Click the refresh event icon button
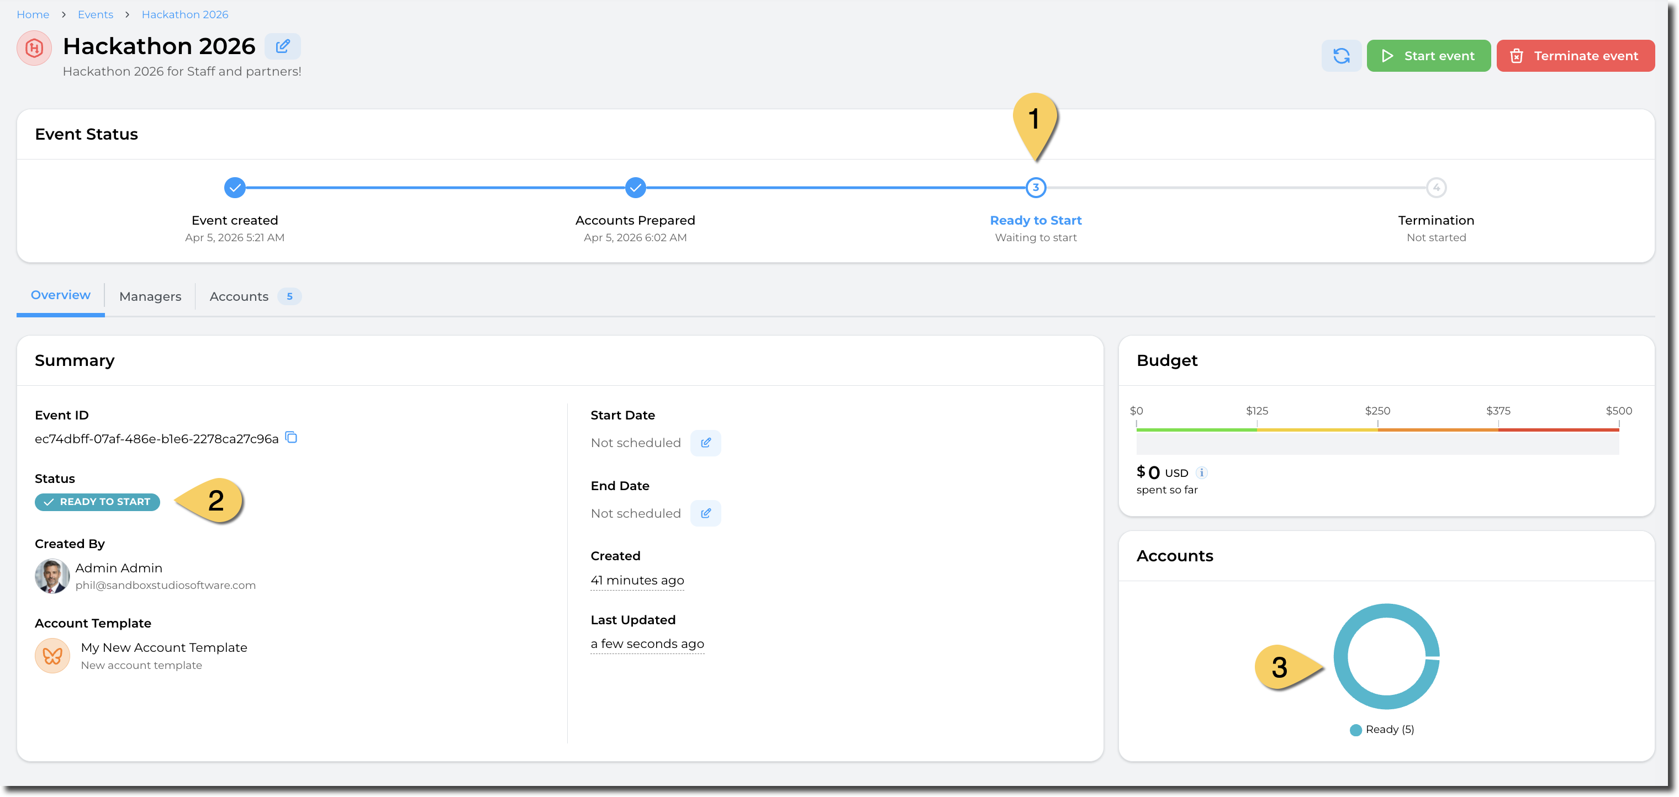The height and width of the screenshot is (797, 1679). tap(1341, 56)
